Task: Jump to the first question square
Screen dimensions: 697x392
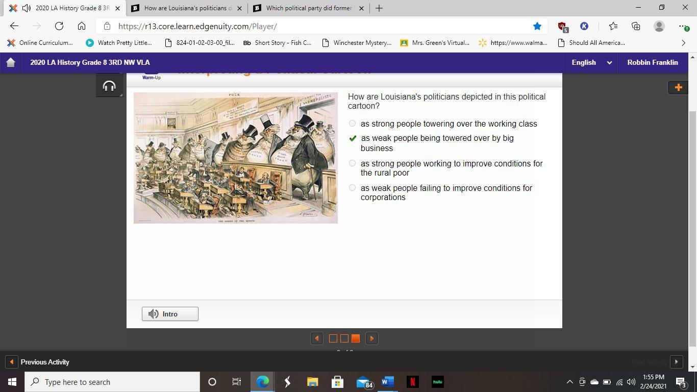Action: coord(333,338)
